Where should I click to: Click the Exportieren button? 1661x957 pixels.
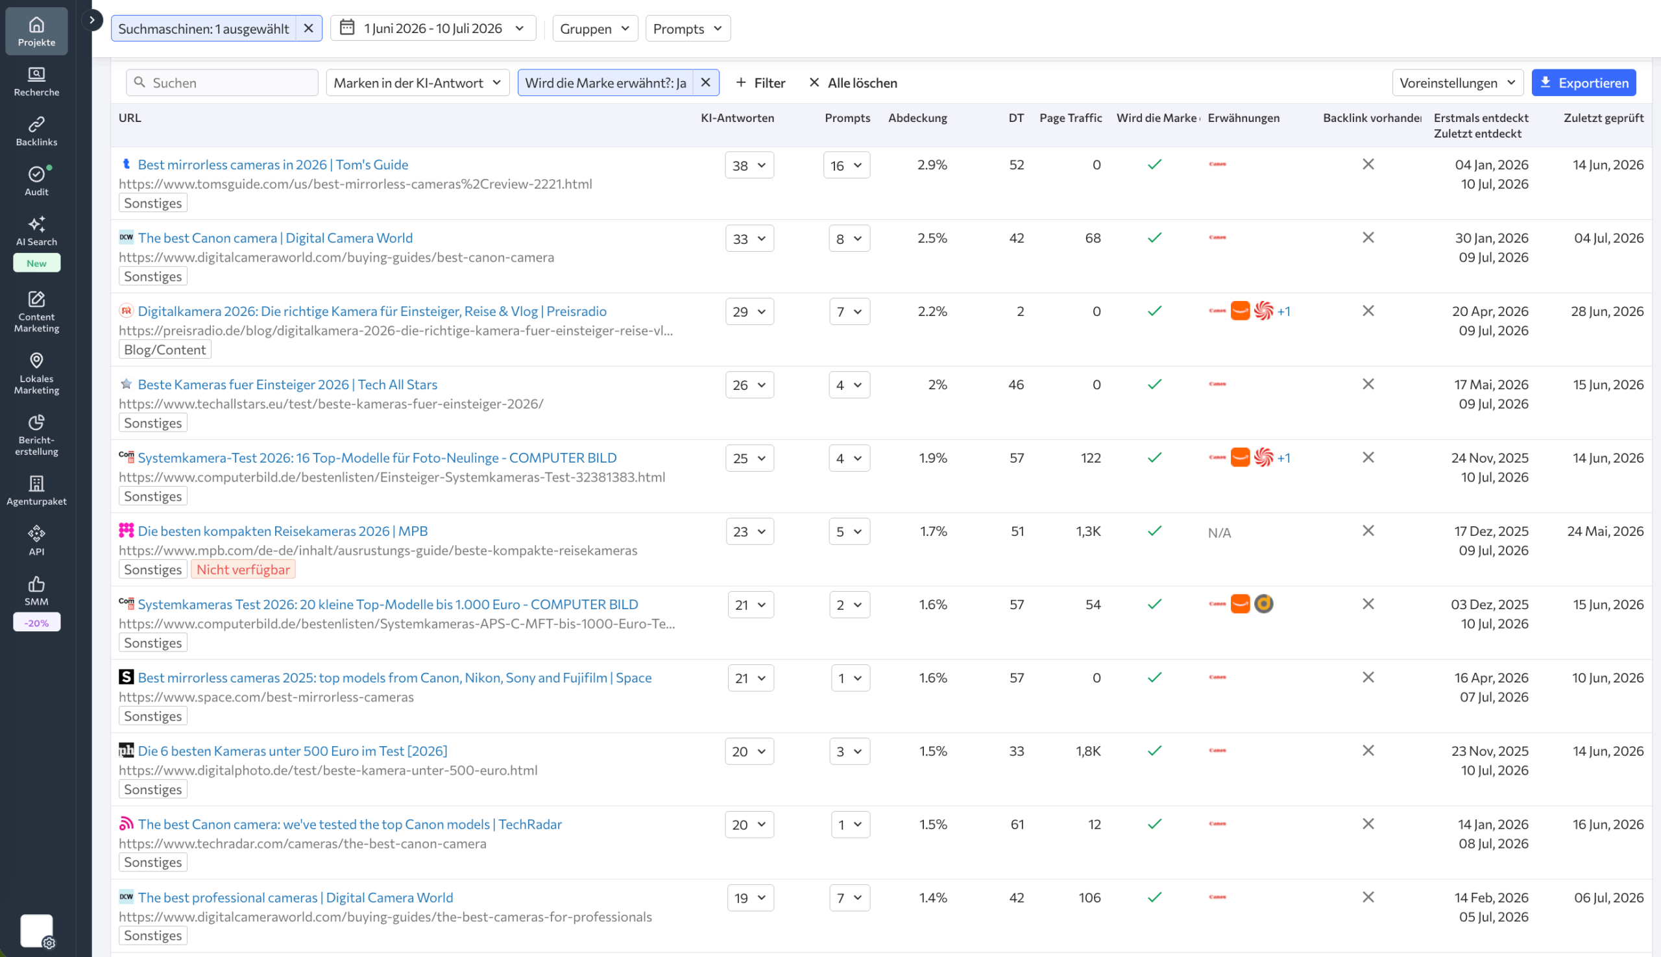tap(1583, 82)
